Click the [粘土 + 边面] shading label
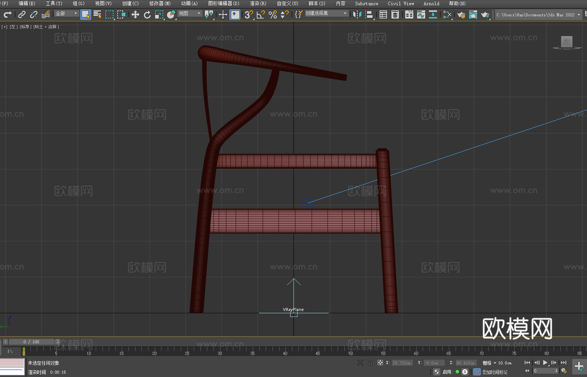The height and width of the screenshot is (377, 587). 46,27
